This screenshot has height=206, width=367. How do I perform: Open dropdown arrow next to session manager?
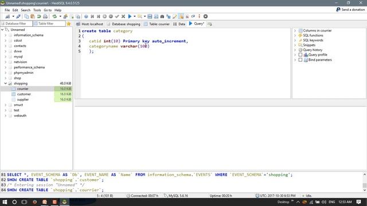click(x=13, y=17)
